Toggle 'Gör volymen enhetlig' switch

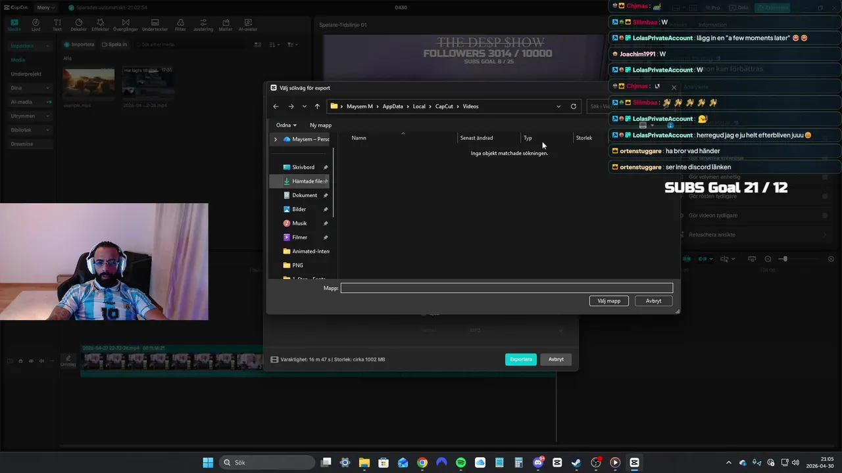tap(825, 177)
